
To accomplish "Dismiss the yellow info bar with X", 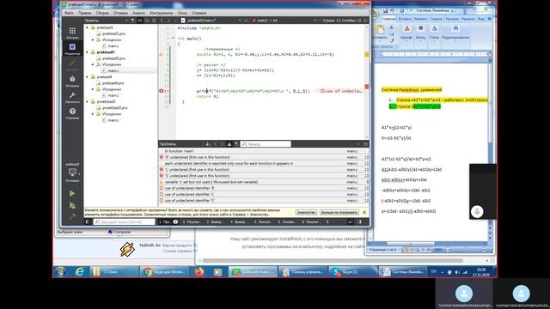I will click(x=364, y=212).
